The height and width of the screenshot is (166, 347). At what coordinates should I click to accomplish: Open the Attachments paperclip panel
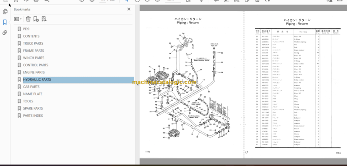[5, 33]
